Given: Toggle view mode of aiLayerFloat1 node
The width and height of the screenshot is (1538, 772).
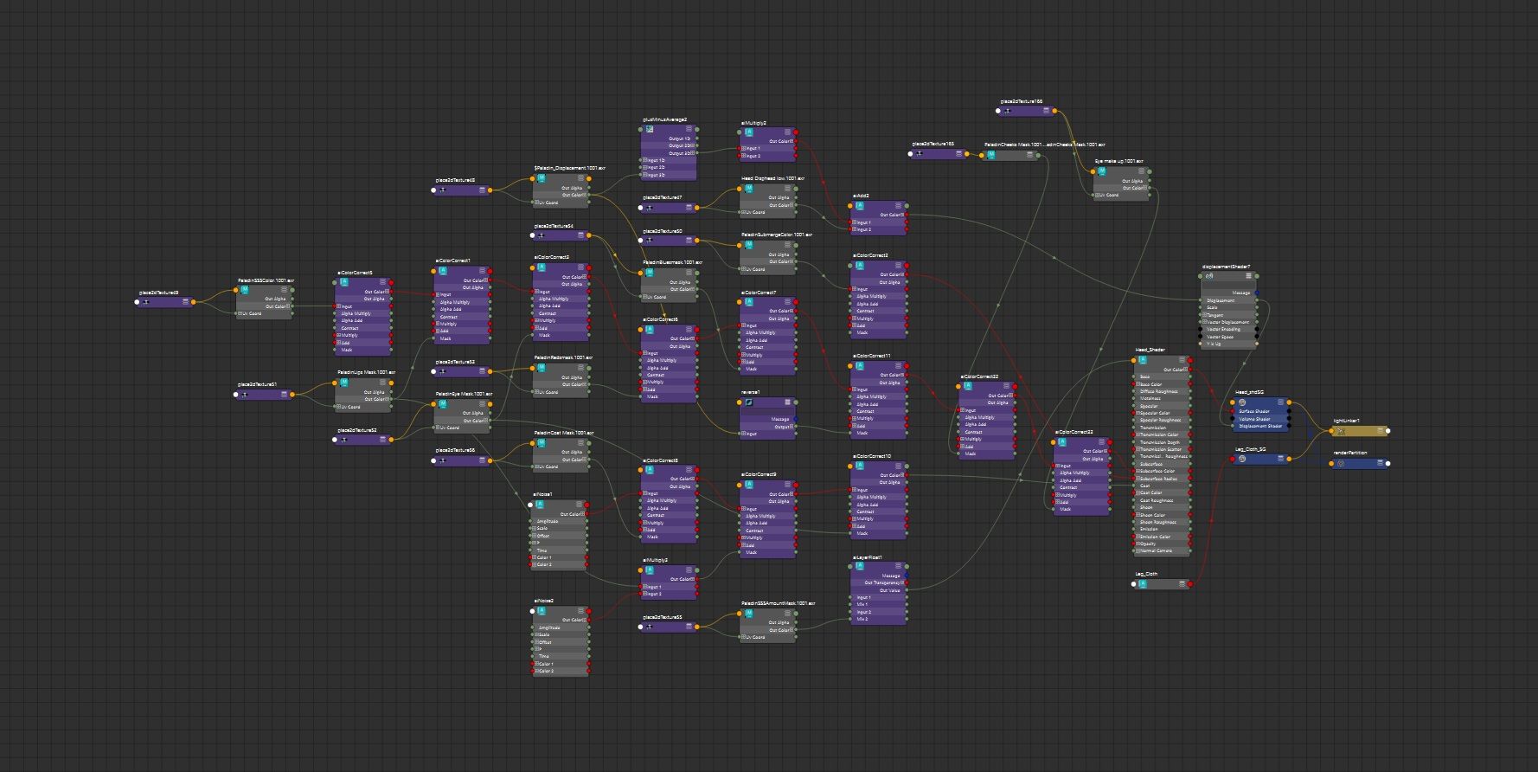Looking at the screenshot, I should point(899,567).
